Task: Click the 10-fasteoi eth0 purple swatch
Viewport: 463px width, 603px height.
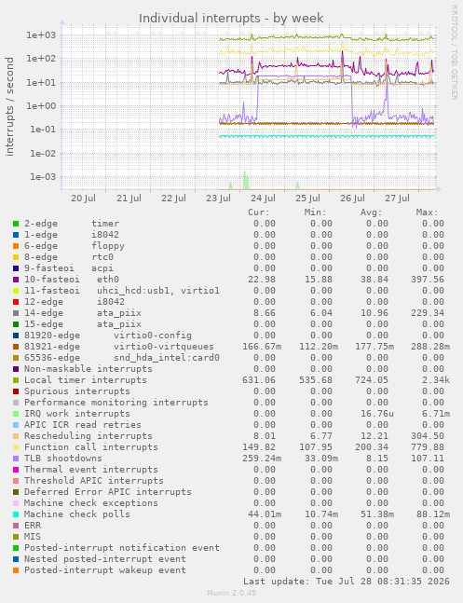Action: click(x=16, y=280)
